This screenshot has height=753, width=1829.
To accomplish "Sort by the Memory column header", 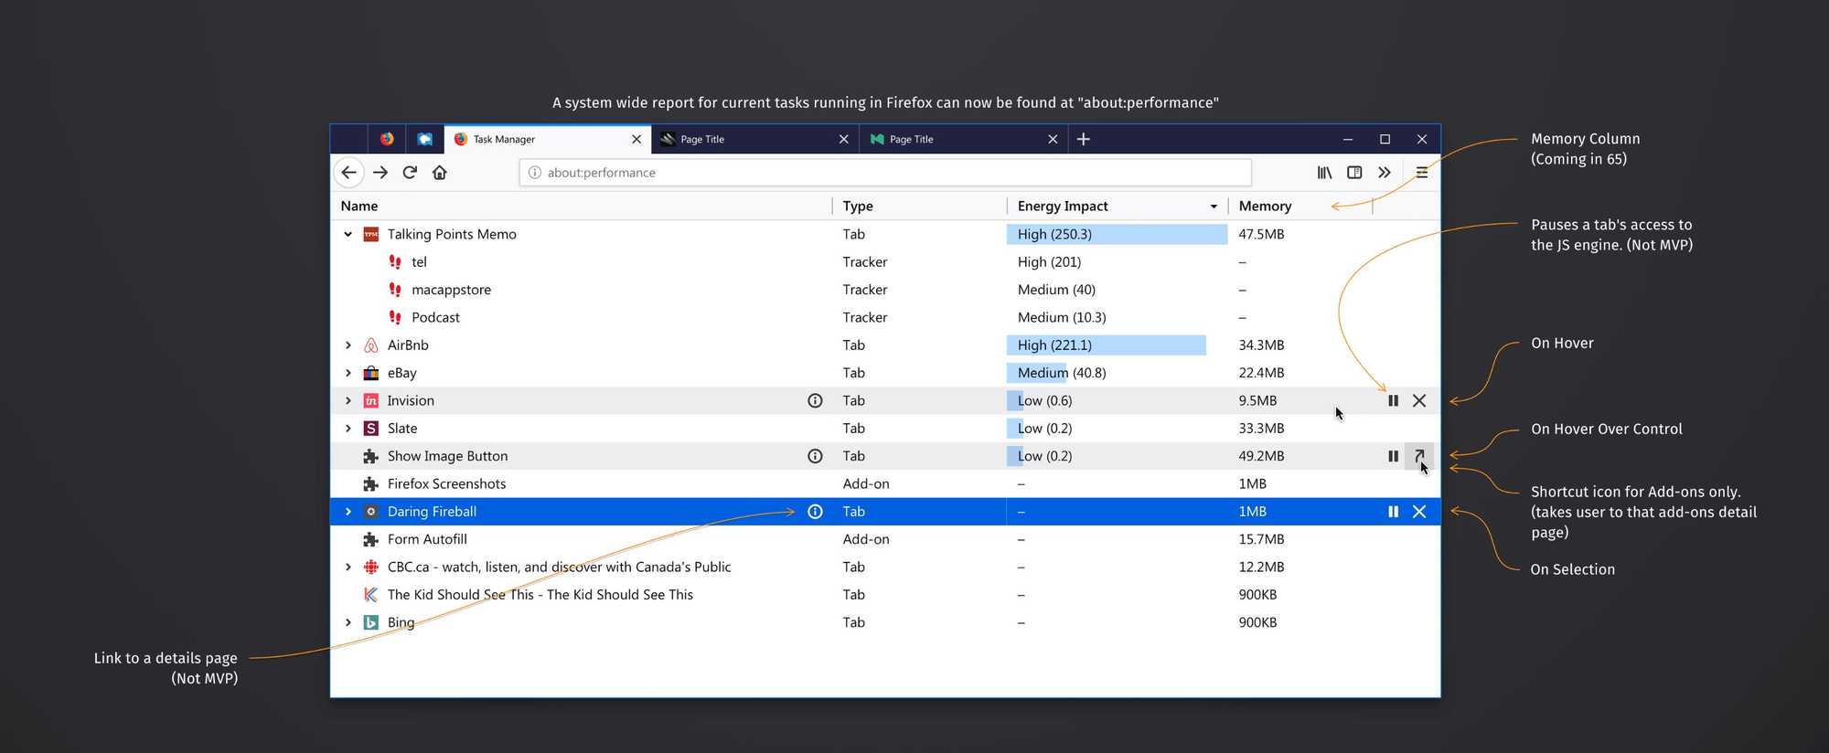I will tap(1265, 207).
